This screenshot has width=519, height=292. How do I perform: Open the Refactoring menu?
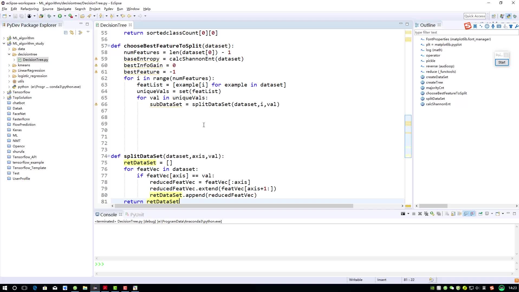coord(30,9)
